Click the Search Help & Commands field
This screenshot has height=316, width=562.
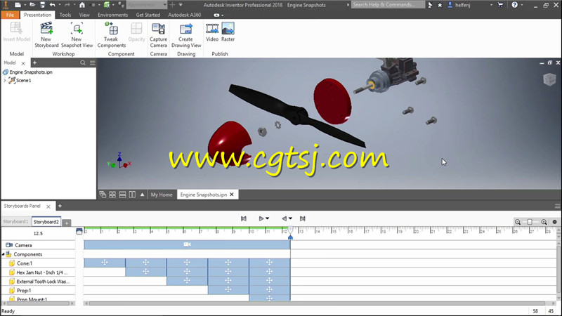(388, 5)
